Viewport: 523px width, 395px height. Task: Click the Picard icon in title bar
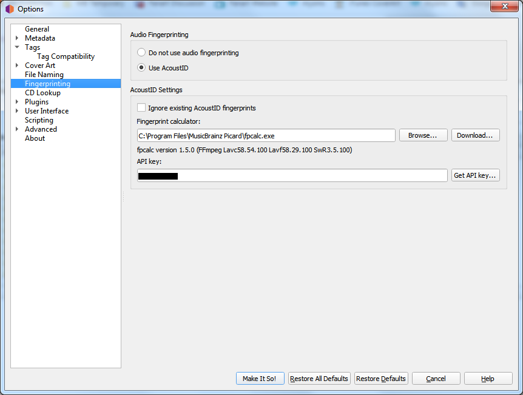(10, 9)
